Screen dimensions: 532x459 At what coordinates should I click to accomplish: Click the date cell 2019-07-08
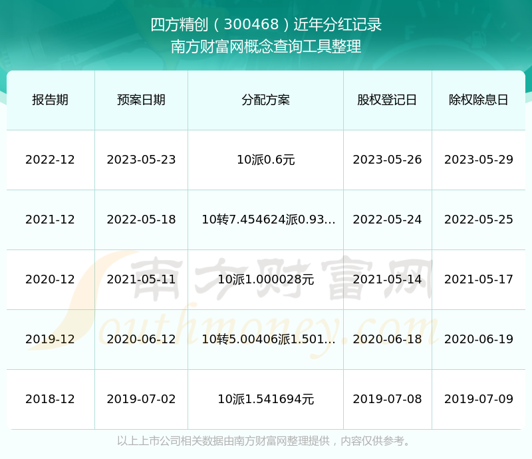(387, 399)
